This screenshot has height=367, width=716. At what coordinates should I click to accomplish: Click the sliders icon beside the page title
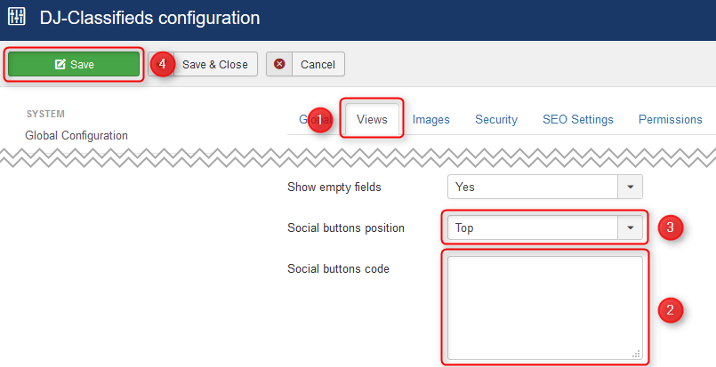[16, 16]
